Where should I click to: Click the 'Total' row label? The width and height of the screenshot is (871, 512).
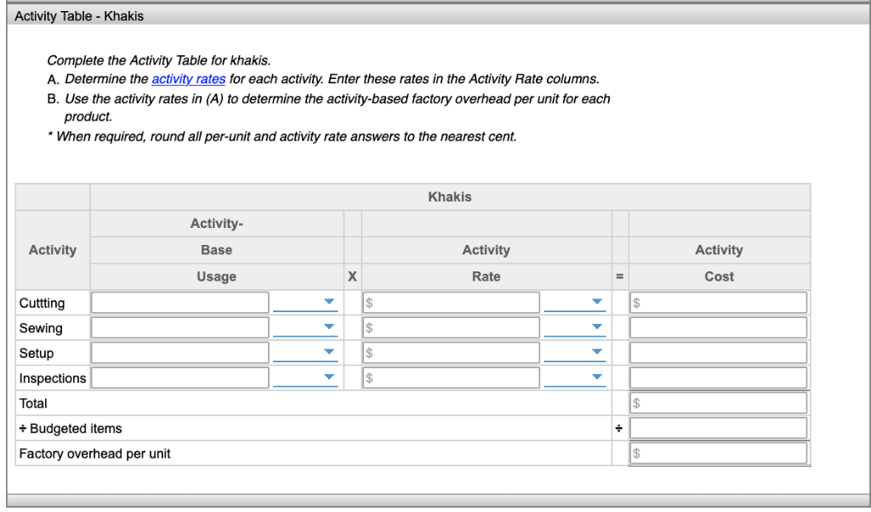click(33, 403)
